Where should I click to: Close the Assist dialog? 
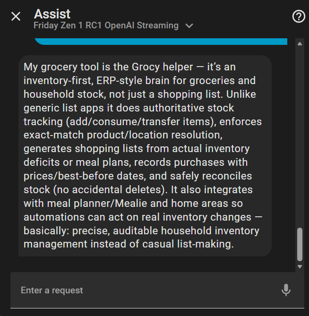(16, 17)
